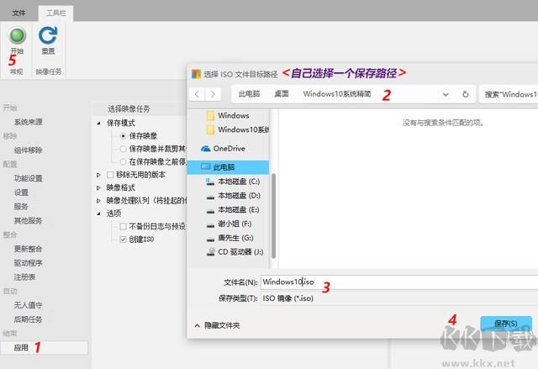Uncheck the 创建ISO checkbox
The image size is (538, 369).
(x=124, y=240)
